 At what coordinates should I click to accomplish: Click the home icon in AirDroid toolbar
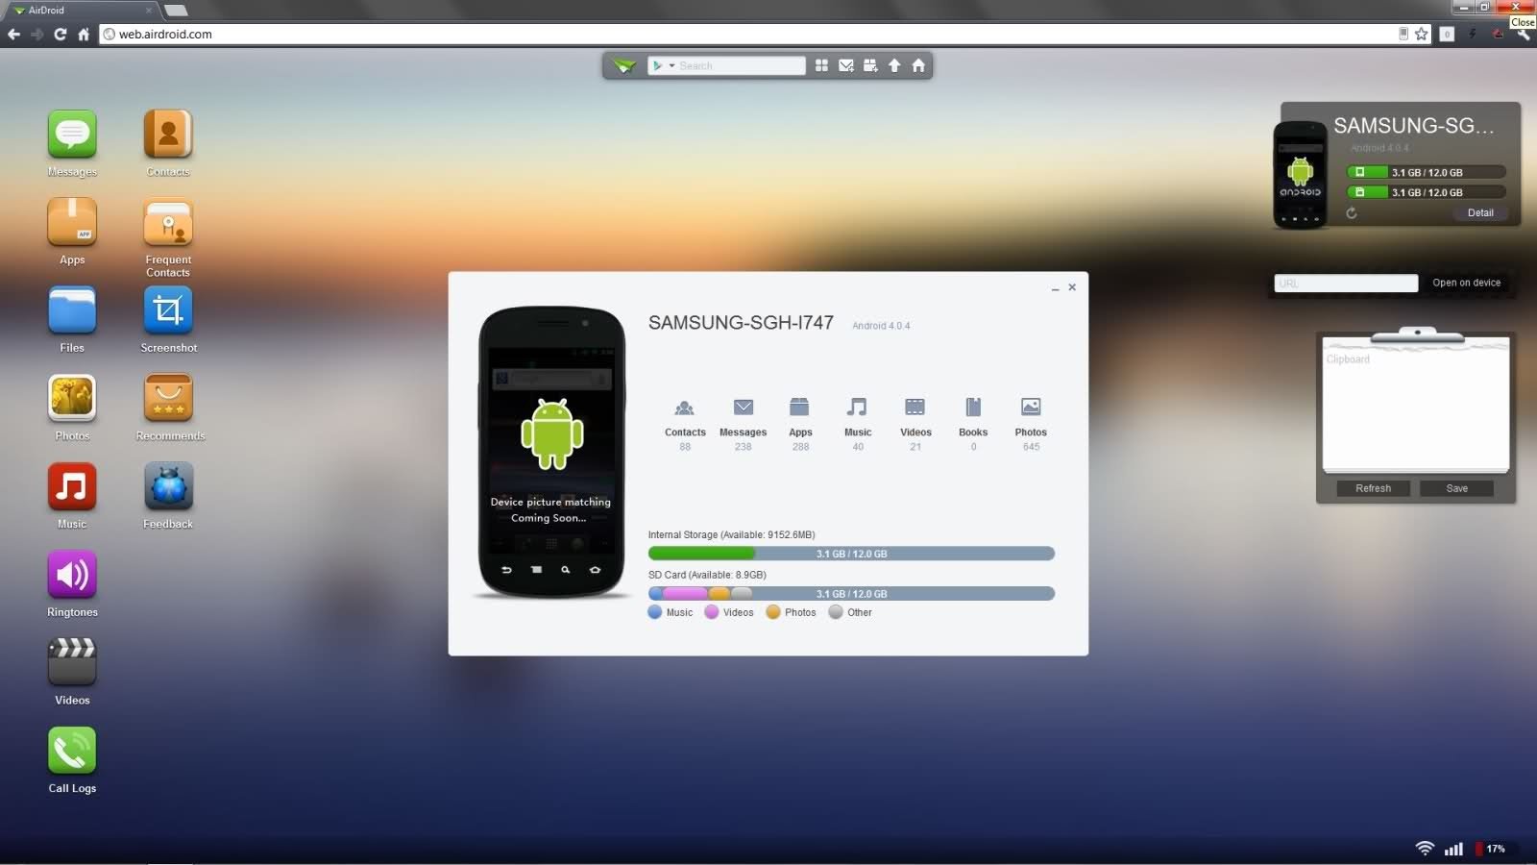(x=918, y=65)
